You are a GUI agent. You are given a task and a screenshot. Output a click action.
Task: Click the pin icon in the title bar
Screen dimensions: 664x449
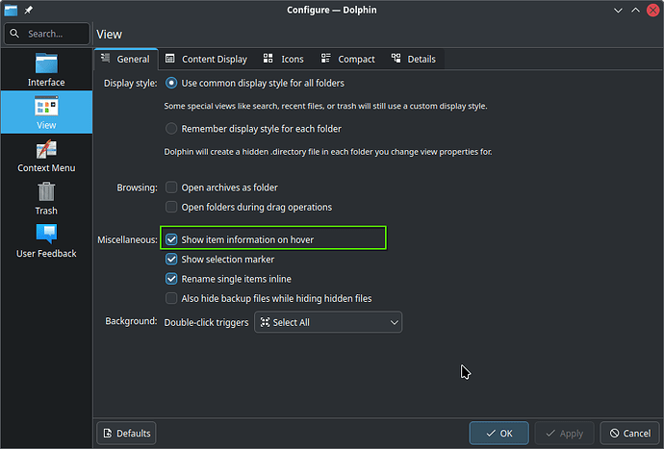(x=28, y=10)
